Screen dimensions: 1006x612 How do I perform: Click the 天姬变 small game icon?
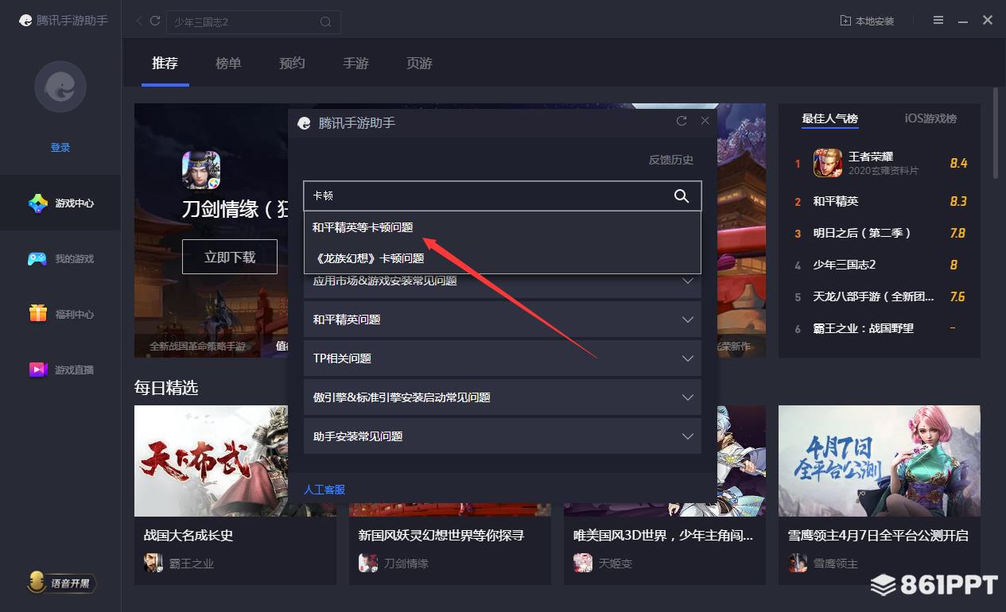pyautogui.click(x=583, y=563)
